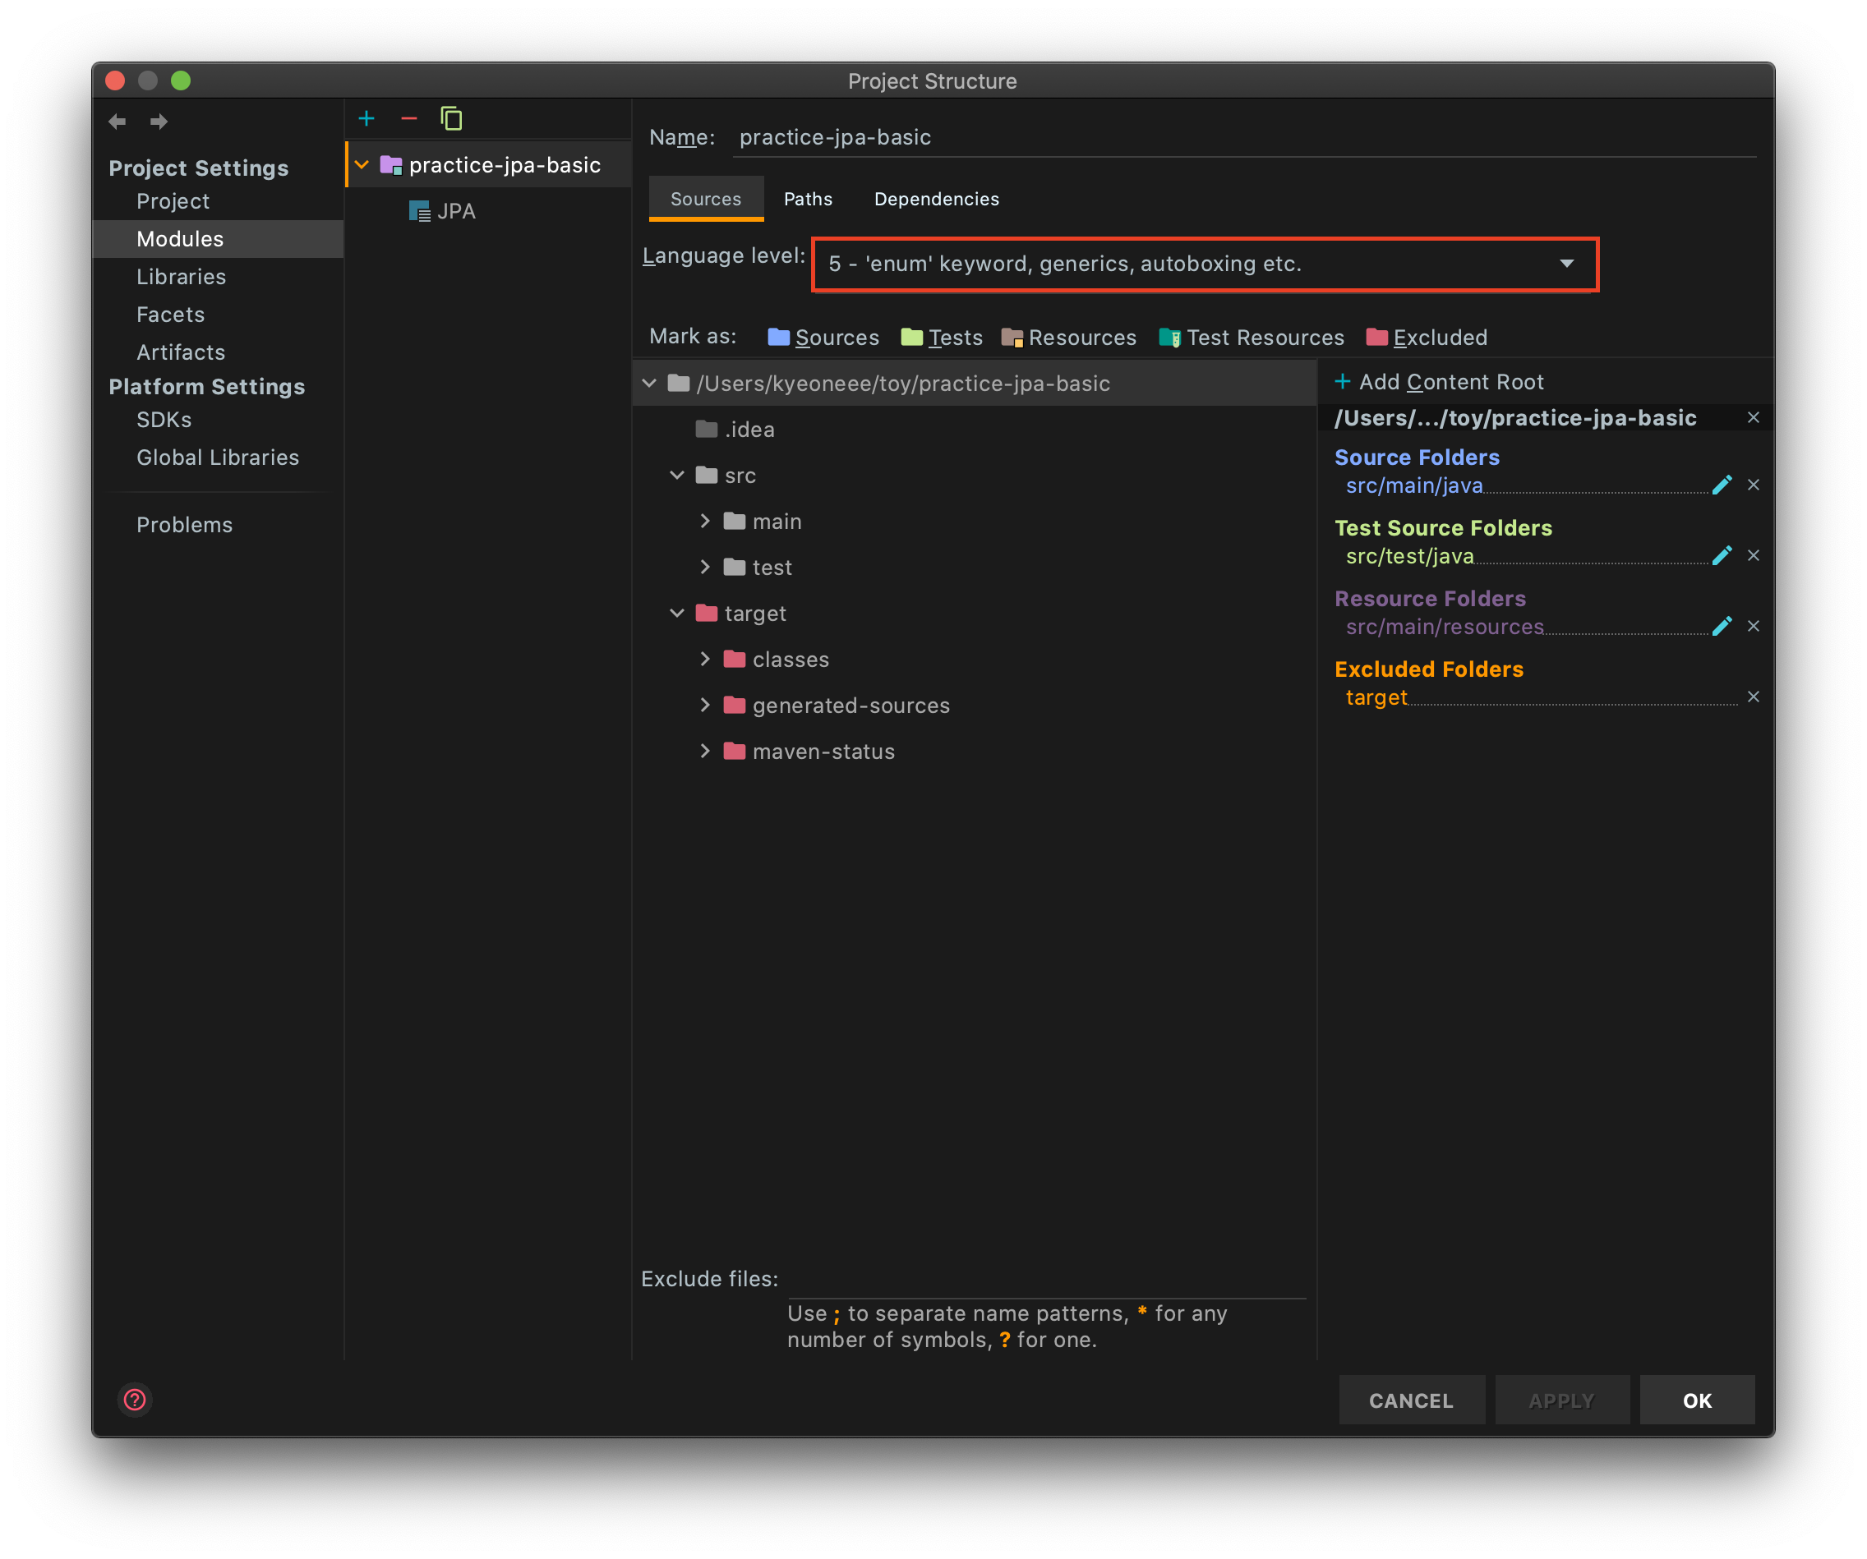Screen dimensions: 1867x1559
Task: Switch to the Paths tab
Action: 808,199
